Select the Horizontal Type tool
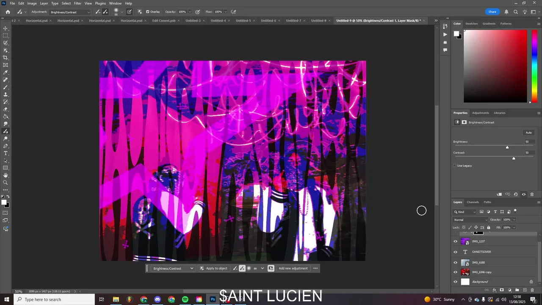Image resolution: width=542 pixels, height=305 pixels. [6, 153]
